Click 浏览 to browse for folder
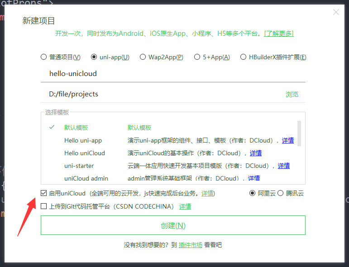349x267 pixels. (x=292, y=94)
